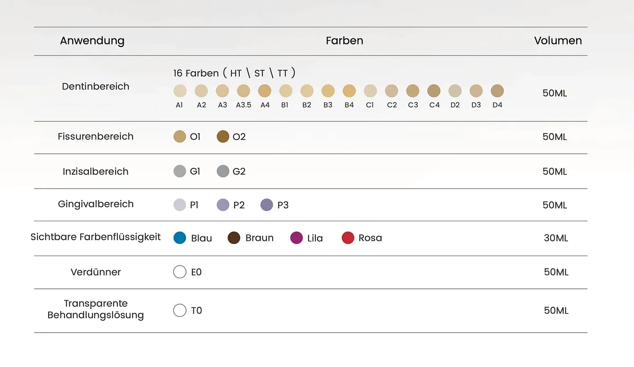634x367 pixels.
Task: Select the P1 gingival color swatch
Action: (180, 205)
